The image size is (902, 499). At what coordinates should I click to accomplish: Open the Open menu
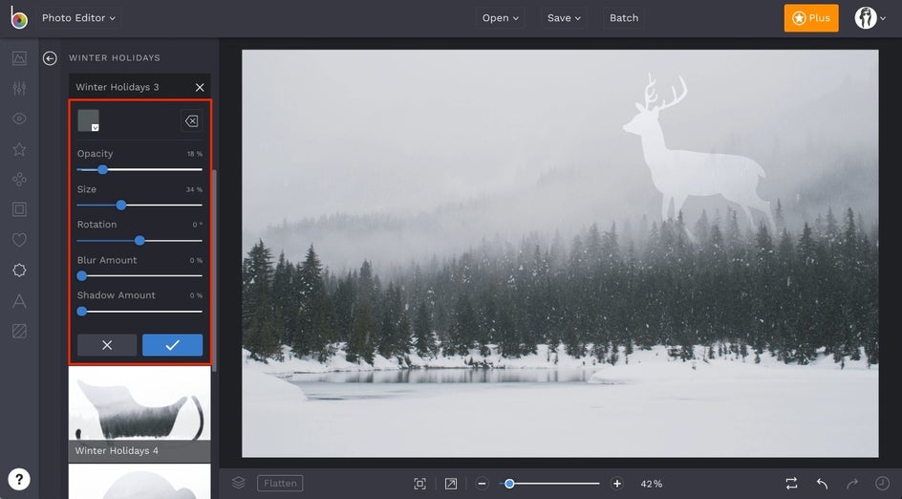point(501,18)
